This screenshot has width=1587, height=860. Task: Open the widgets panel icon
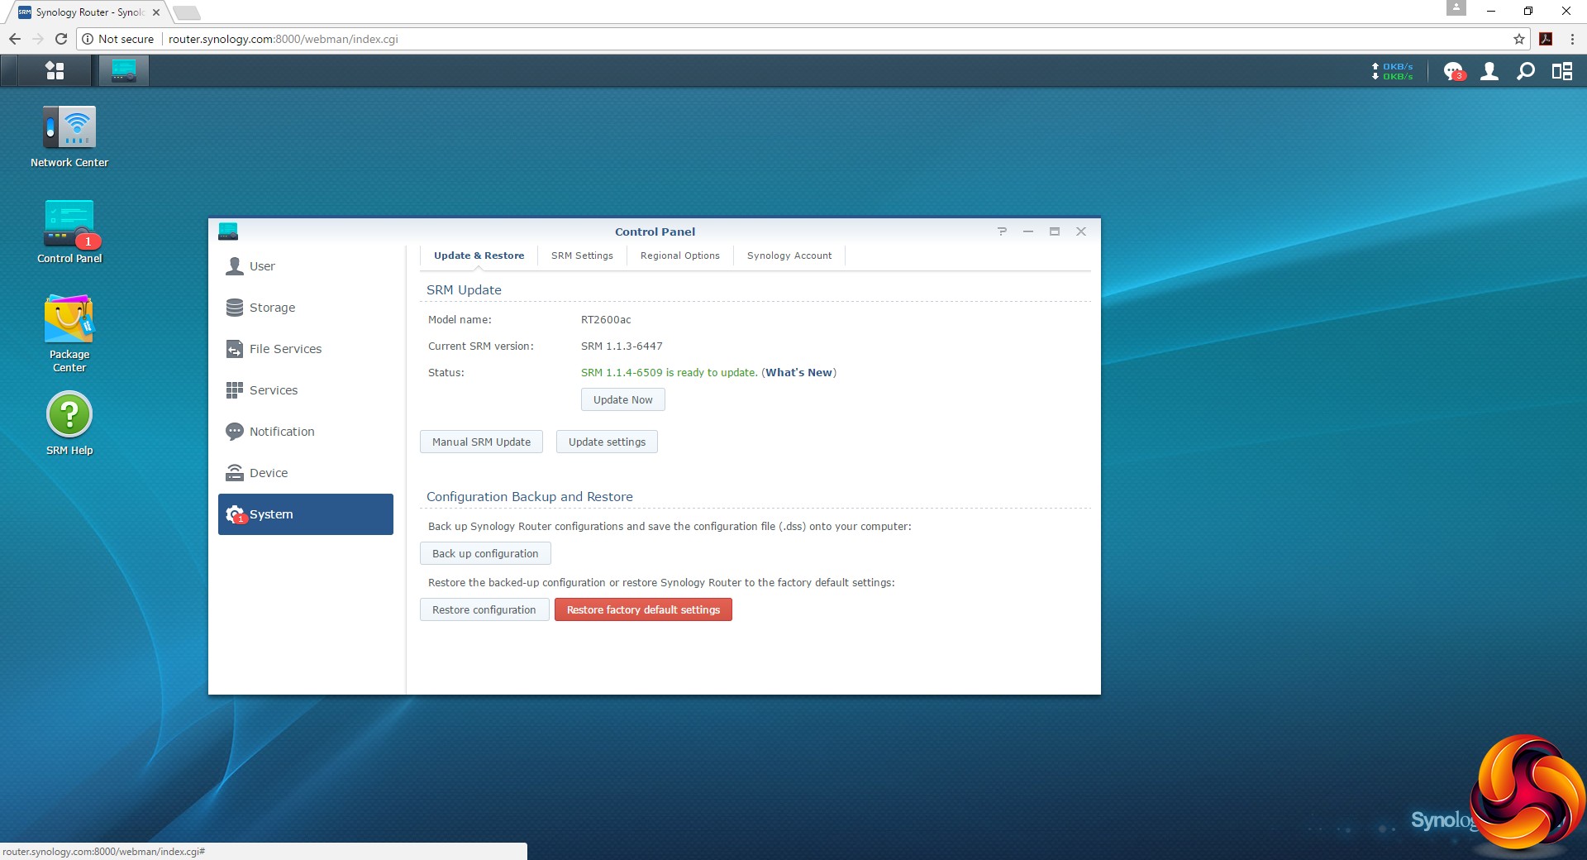coord(1562,71)
